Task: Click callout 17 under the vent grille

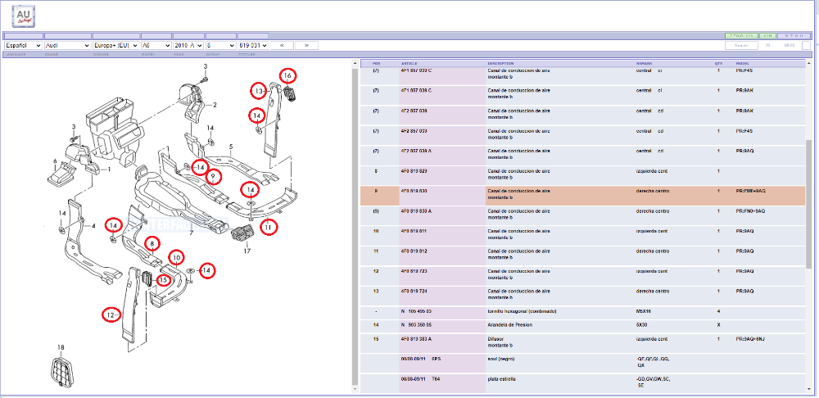Action: pyautogui.click(x=247, y=251)
